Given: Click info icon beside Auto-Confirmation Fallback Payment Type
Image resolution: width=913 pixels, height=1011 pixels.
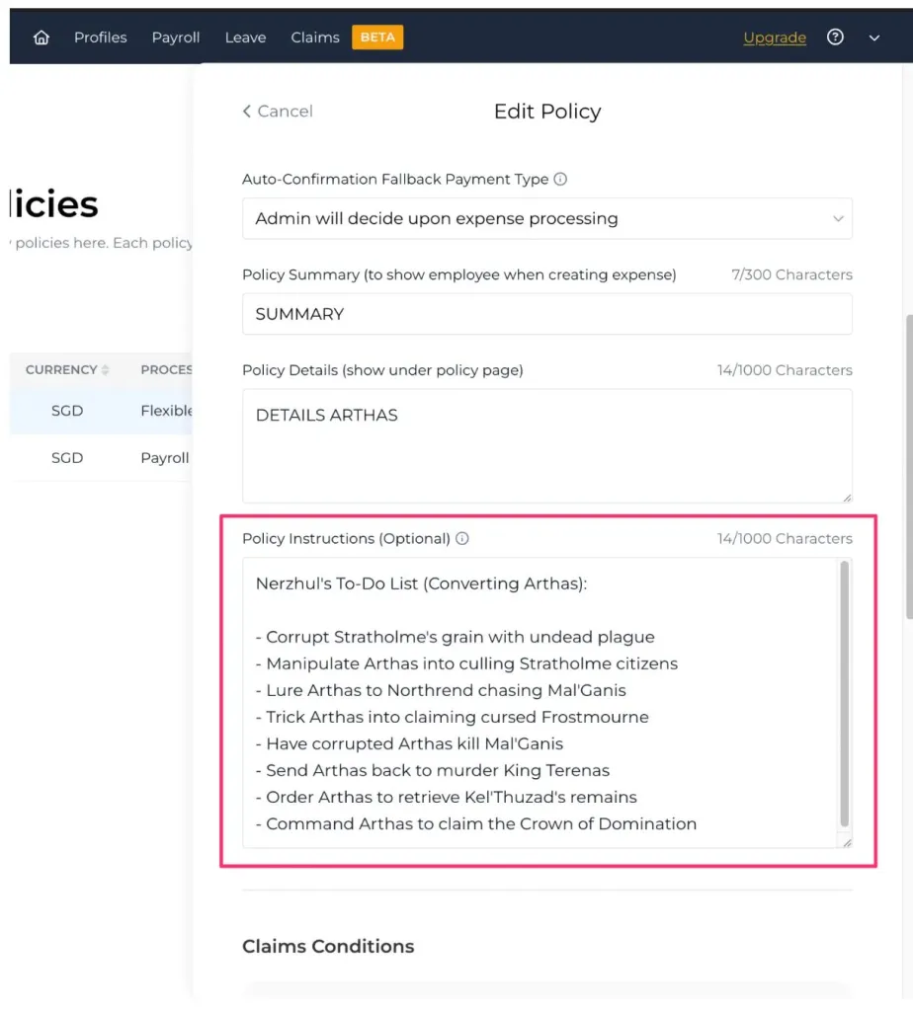Looking at the screenshot, I should pos(560,180).
